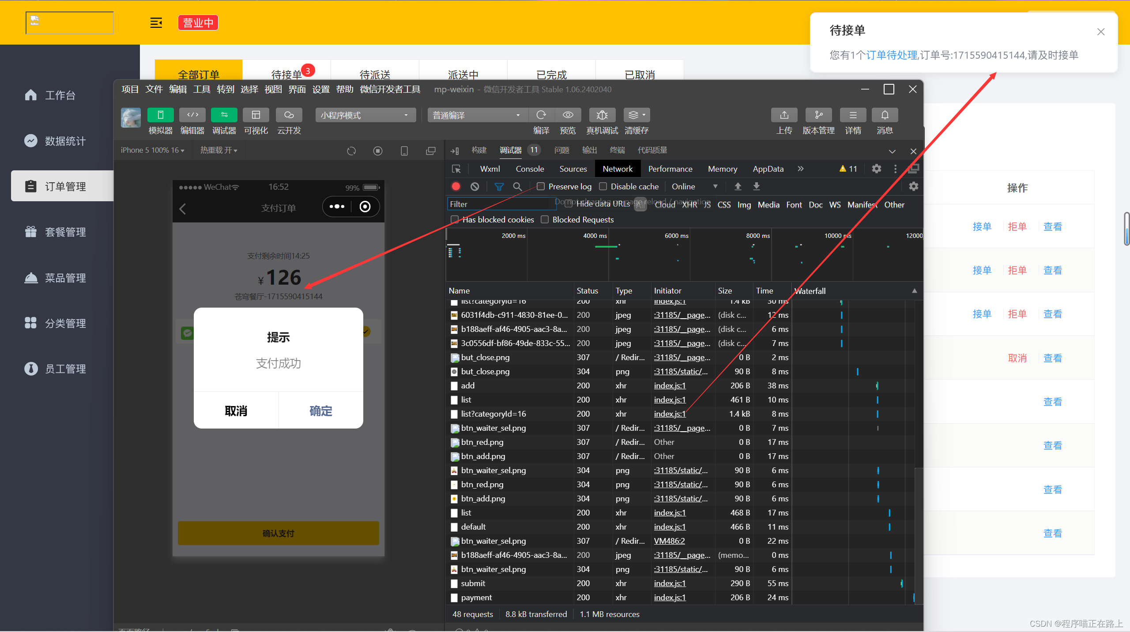Viewport: 1130px width, 632px height.
Task: Open network search magnifier icon
Action: [x=517, y=186]
